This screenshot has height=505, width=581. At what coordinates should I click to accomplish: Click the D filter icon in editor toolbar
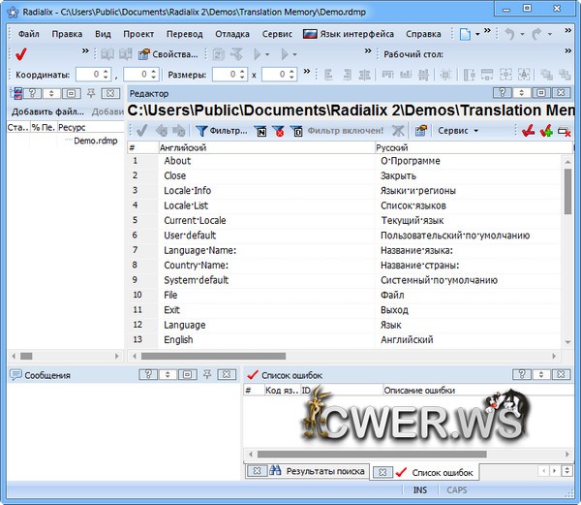point(296,131)
